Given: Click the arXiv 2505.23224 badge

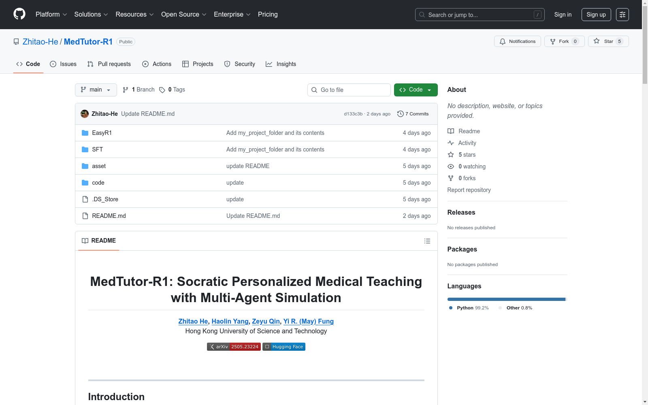Looking at the screenshot, I should coord(234,347).
